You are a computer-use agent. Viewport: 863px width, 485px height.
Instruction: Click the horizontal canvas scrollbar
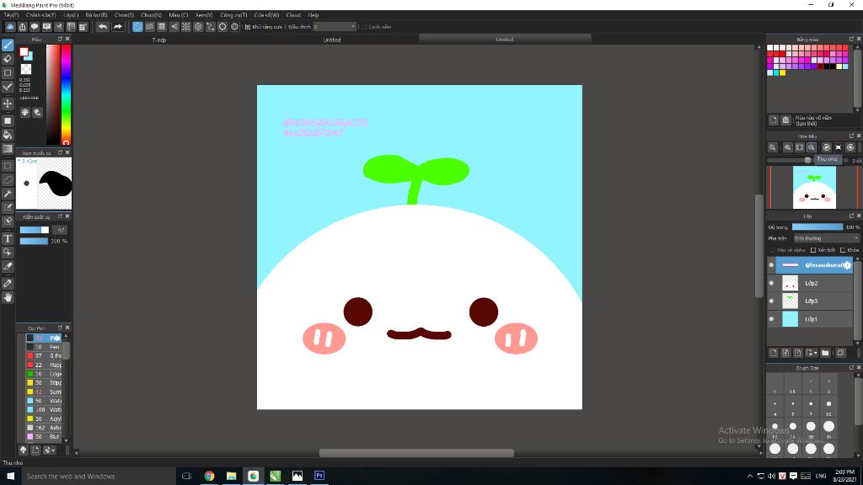(416, 453)
